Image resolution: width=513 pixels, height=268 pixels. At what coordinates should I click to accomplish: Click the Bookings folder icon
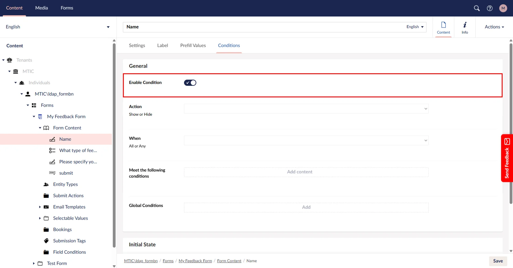tap(46, 230)
